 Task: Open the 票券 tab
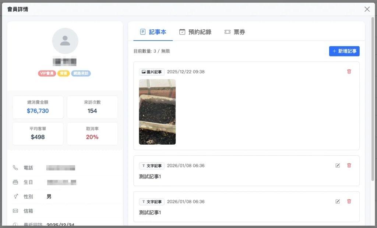tap(235, 32)
